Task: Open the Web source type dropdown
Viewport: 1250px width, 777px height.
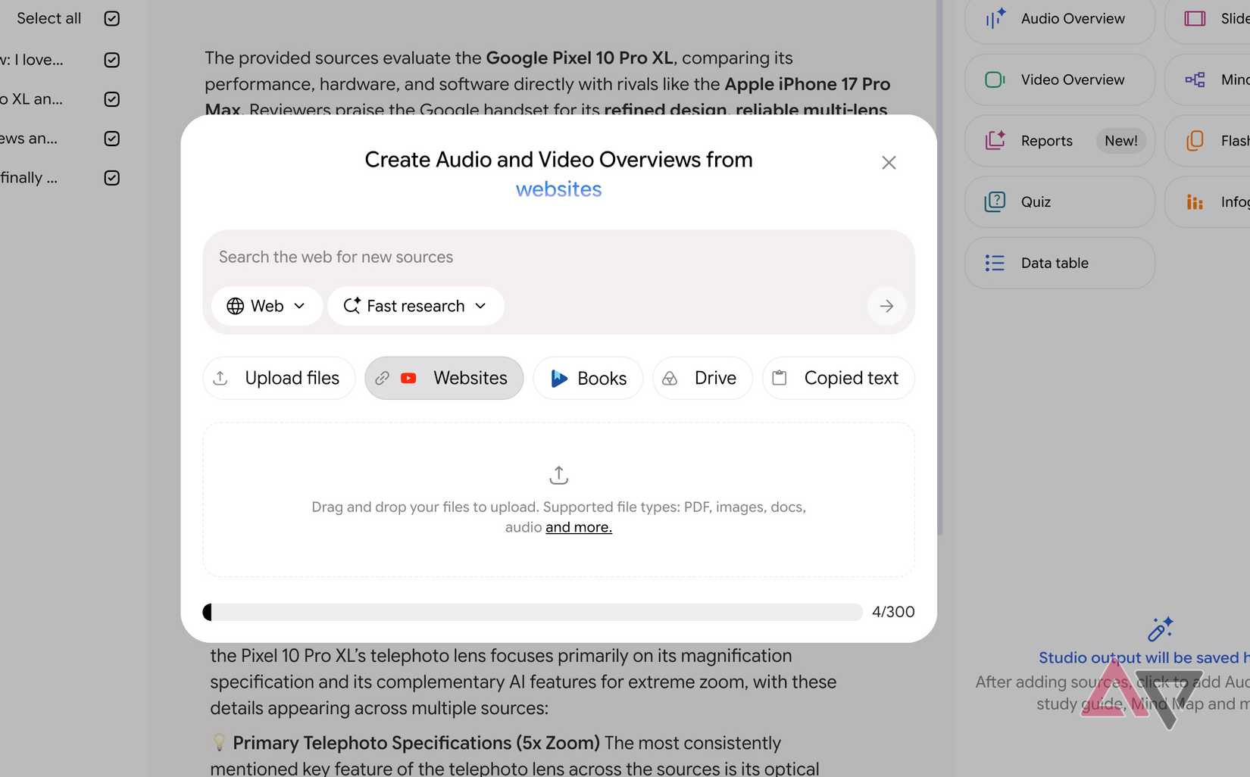Action: tap(267, 306)
